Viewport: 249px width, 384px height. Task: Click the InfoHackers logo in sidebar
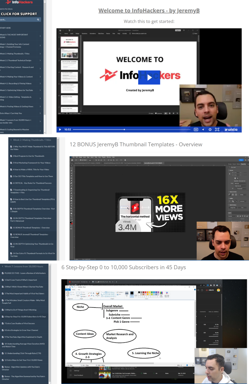pos(19,2)
